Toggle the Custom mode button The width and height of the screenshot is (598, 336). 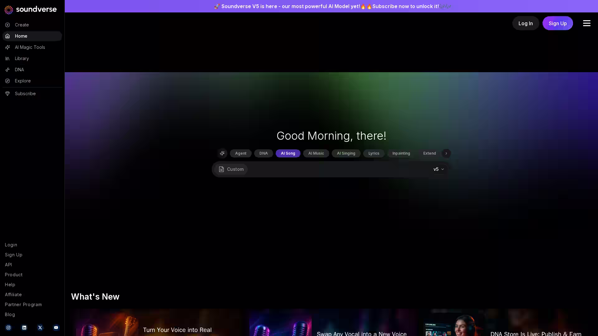pos(231,169)
